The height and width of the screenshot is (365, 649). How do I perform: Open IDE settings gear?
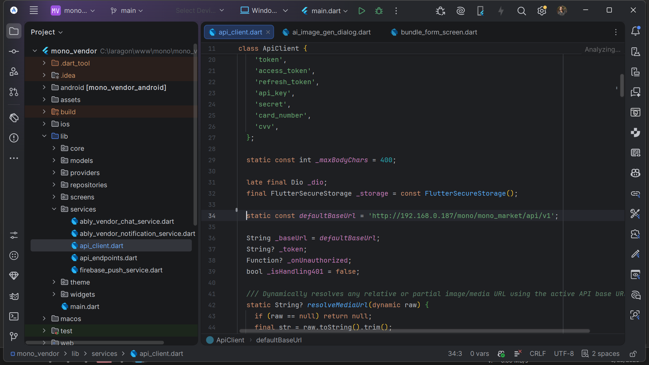coord(542,11)
